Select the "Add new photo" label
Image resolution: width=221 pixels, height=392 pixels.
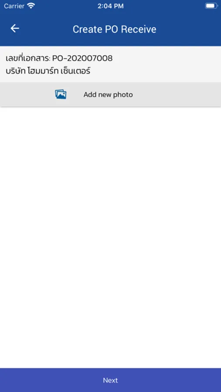click(x=108, y=95)
